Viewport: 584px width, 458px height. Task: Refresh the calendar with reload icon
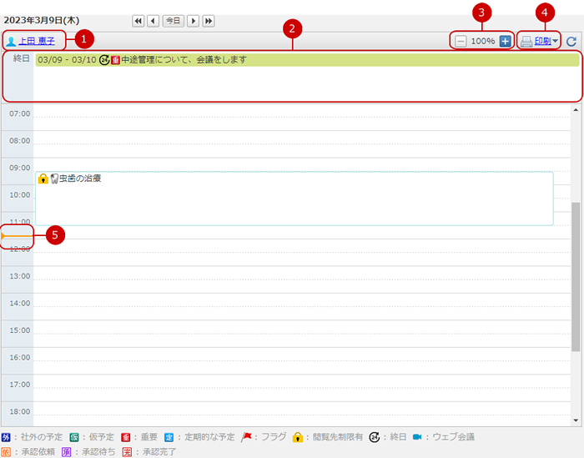pyautogui.click(x=571, y=41)
